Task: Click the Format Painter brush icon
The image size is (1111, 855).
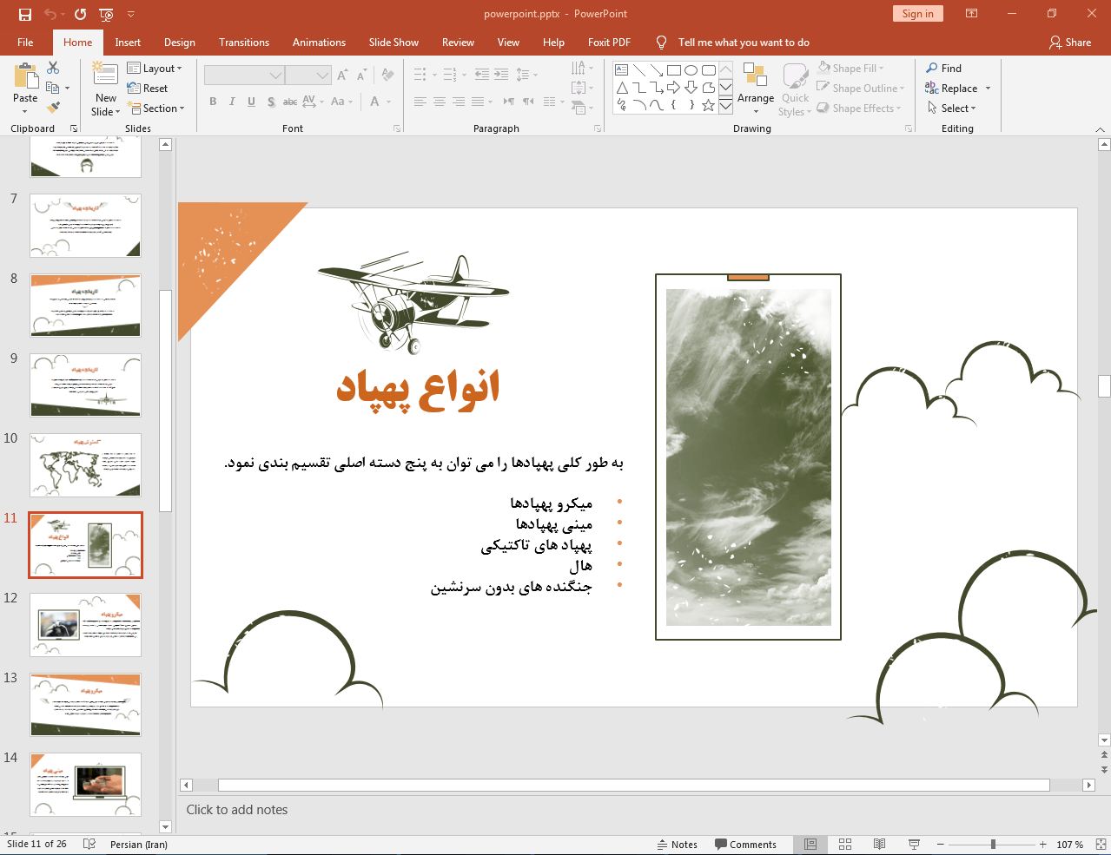Action: point(53,108)
